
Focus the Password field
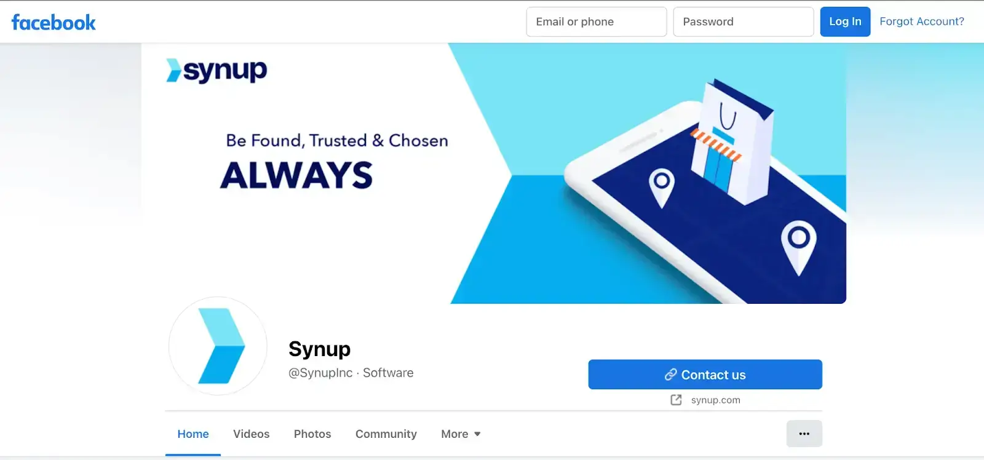pos(744,22)
